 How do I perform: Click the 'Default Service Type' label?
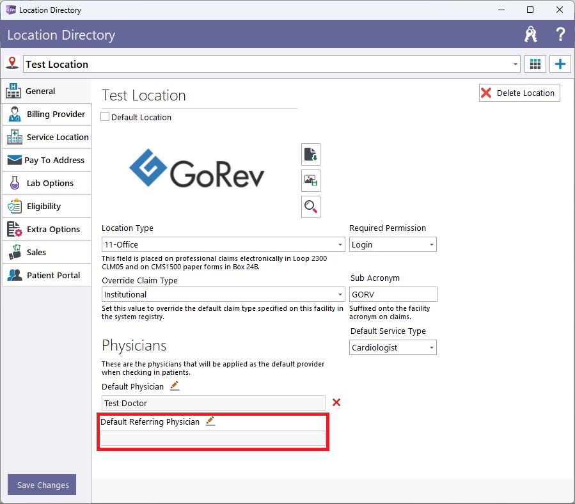(388, 331)
